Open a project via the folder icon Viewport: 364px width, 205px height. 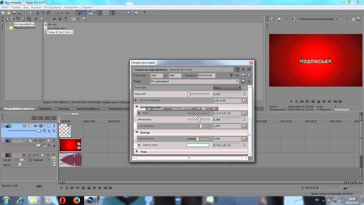click(x=9, y=13)
